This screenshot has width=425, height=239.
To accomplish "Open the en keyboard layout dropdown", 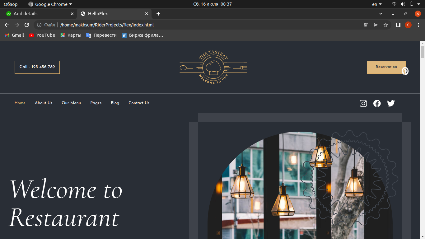I will click(377, 4).
